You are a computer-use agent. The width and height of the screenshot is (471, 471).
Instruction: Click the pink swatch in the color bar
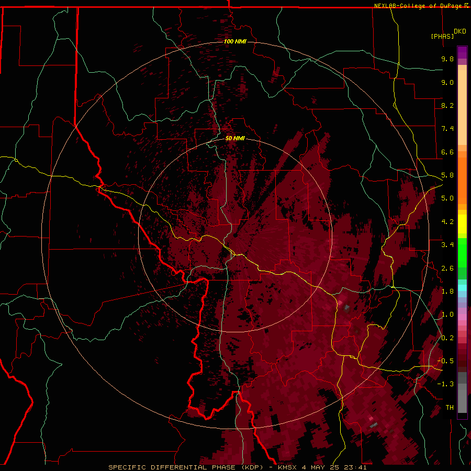(462, 317)
